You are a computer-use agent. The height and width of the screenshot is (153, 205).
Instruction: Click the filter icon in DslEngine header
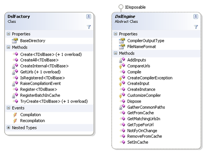[x=196, y=27]
